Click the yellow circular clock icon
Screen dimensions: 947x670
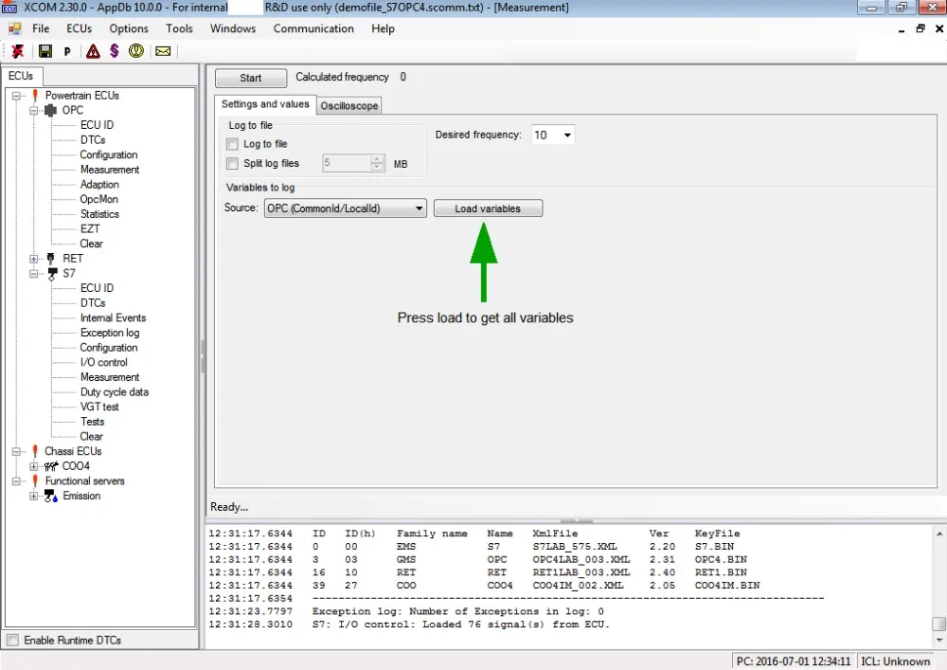(x=135, y=51)
